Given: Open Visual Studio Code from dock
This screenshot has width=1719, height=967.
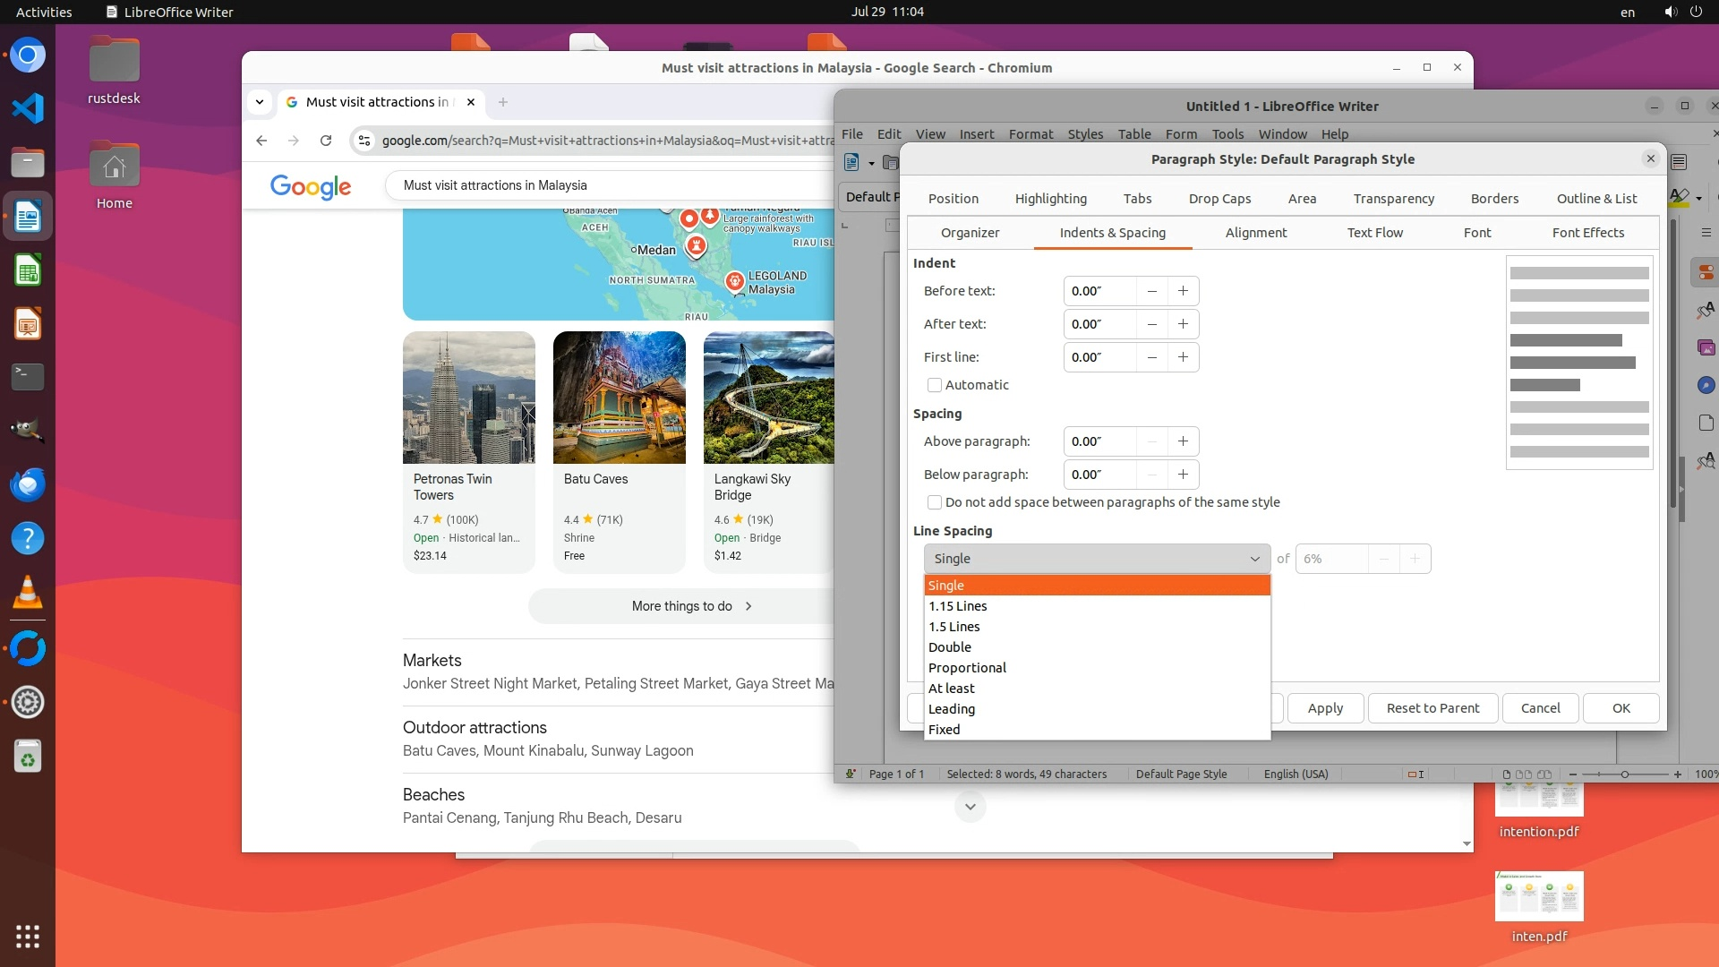Looking at the screenshot, I should point(28,108).
